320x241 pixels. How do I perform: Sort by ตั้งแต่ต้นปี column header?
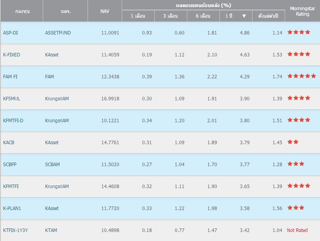click(x=268, y=16)
